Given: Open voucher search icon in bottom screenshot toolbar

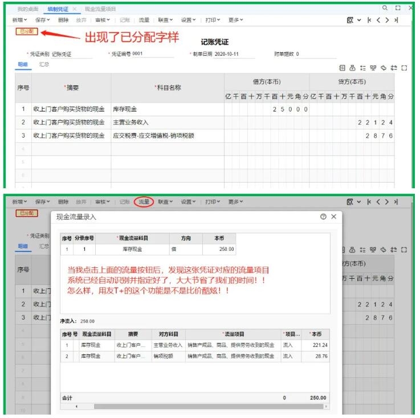Looking at the screenshot, I should [350, 202].
